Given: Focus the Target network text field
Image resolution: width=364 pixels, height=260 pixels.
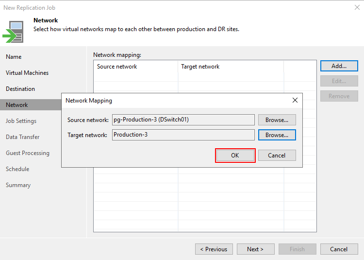Looking at the screenshot, I should coord(183,135).
